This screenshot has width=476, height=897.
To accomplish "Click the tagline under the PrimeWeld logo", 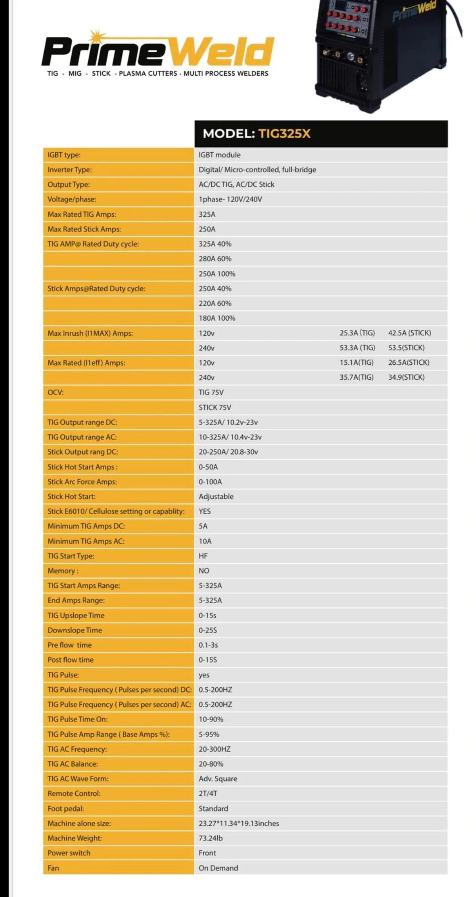I will (x=158, y=73).
